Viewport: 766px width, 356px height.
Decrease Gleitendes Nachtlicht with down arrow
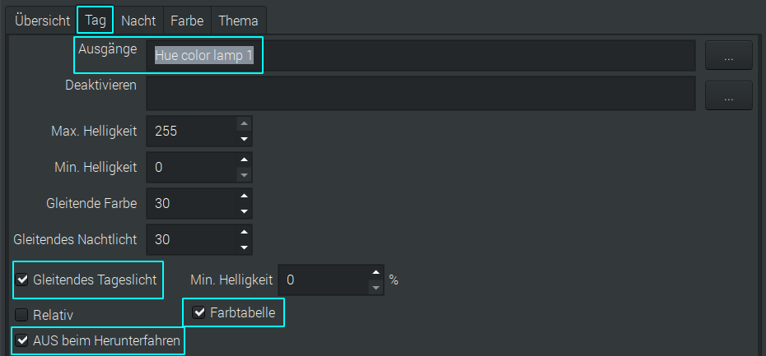coord(243,247)
